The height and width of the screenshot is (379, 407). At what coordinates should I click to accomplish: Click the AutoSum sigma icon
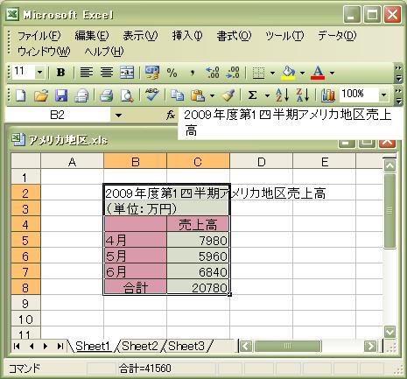pos(253,95)
